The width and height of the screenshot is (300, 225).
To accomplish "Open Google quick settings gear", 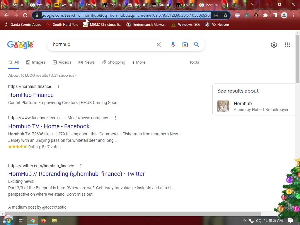I will tap(274, 45).
